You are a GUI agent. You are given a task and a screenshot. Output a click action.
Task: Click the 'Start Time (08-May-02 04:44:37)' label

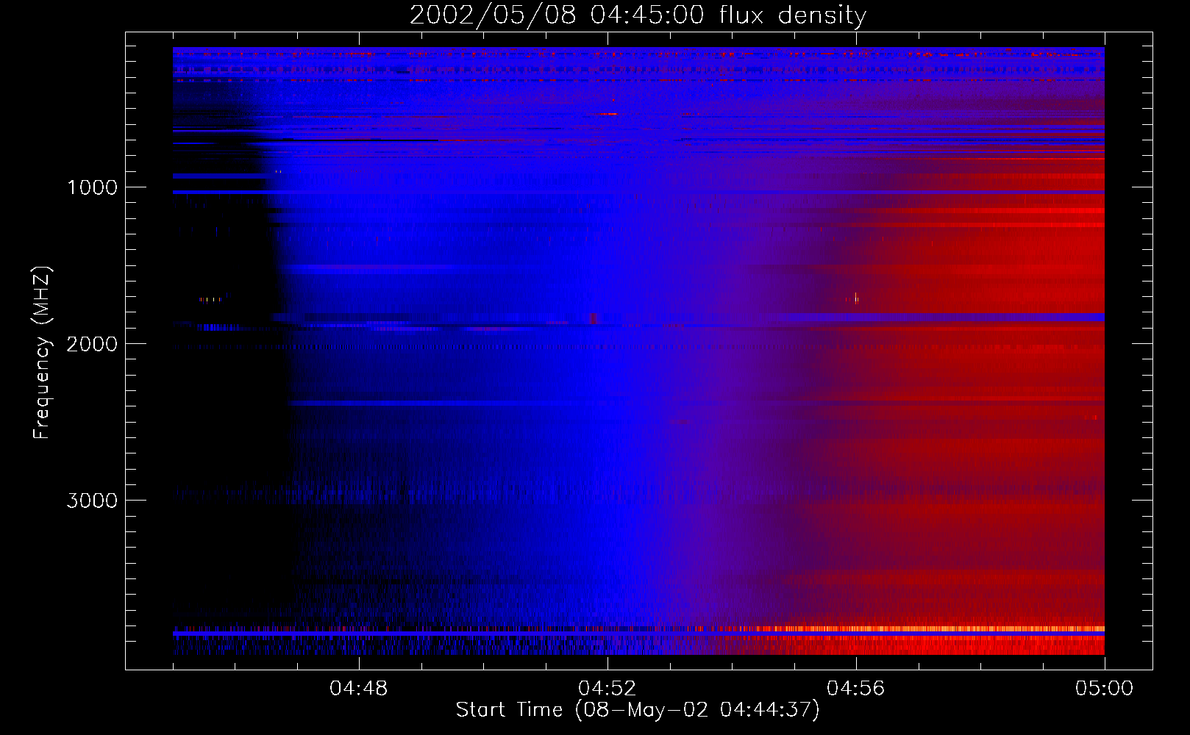pos(638,710)
